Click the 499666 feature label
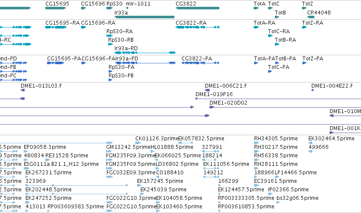361x213 pixels. click(319, 147)
